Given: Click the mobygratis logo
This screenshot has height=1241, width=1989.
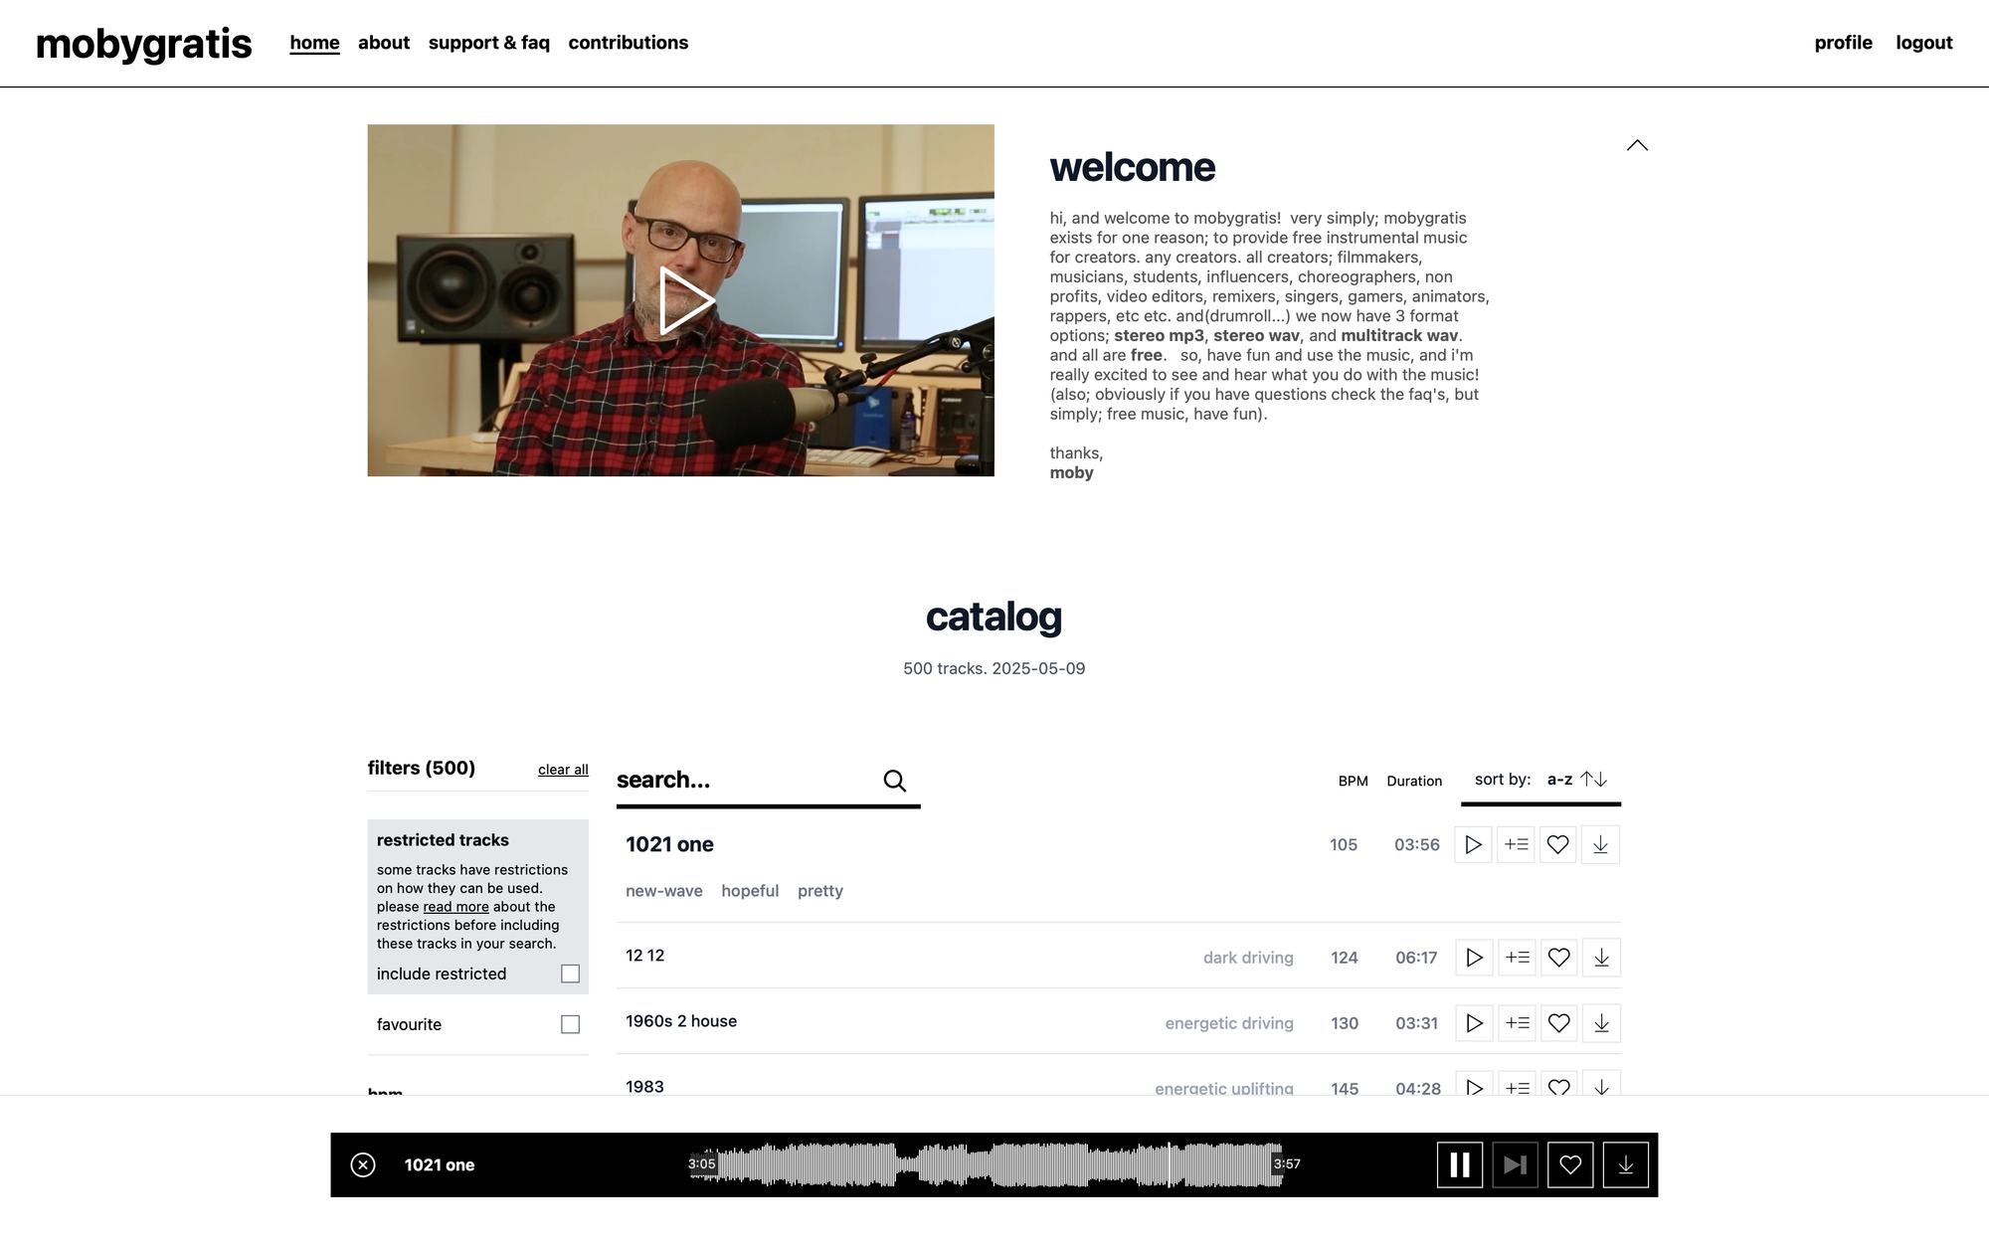Looking at the screenshot, I should coord(144,44).
